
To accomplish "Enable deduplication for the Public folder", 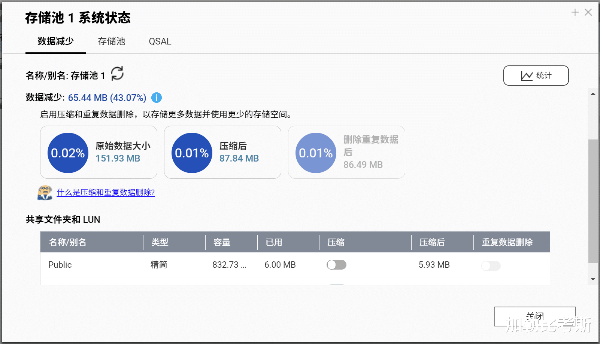I will 491,266.
